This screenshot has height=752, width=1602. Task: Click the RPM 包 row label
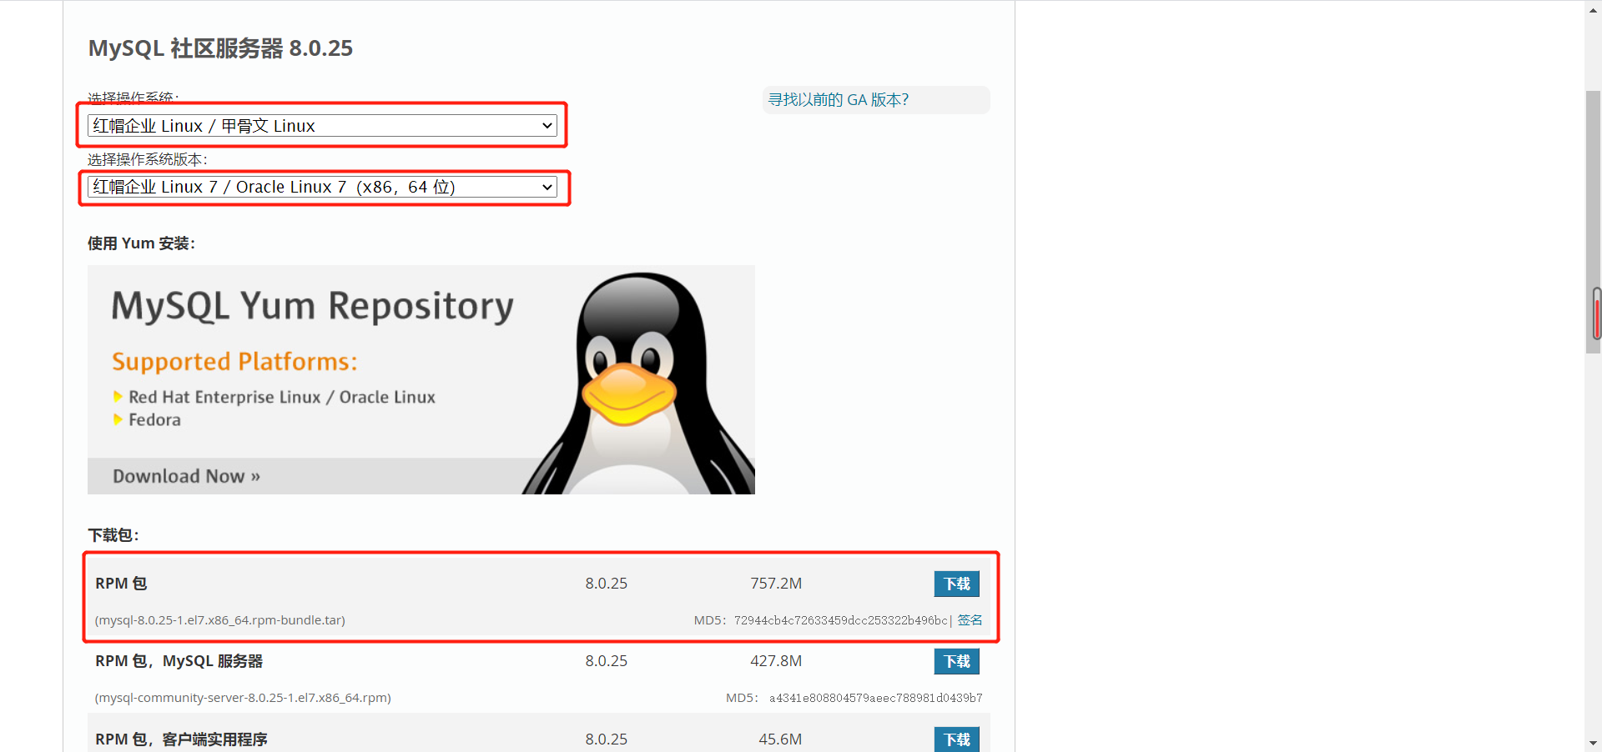[x=120, y=583]
